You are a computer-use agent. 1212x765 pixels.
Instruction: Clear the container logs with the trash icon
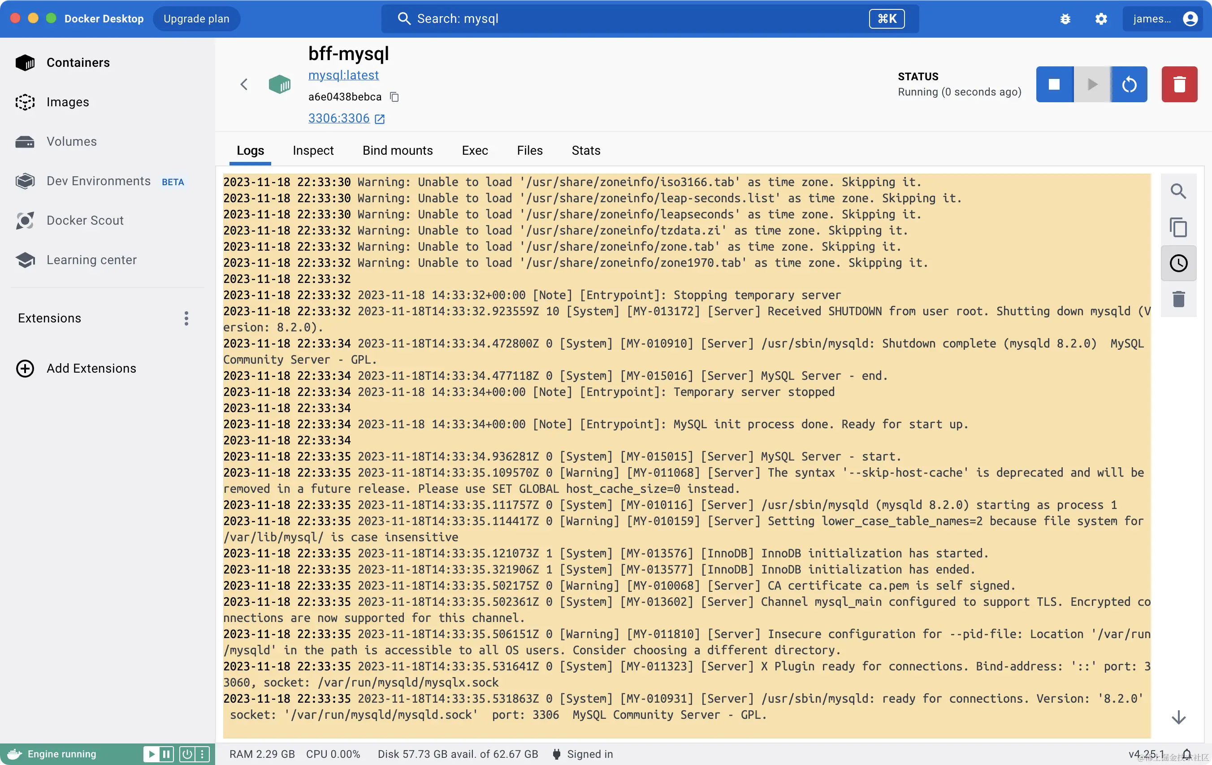coord(1178,299)
